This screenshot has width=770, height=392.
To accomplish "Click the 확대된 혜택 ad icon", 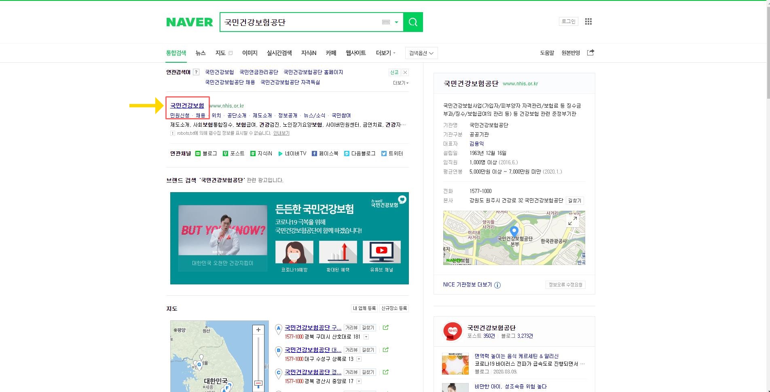I will click(x=338, y=252).
